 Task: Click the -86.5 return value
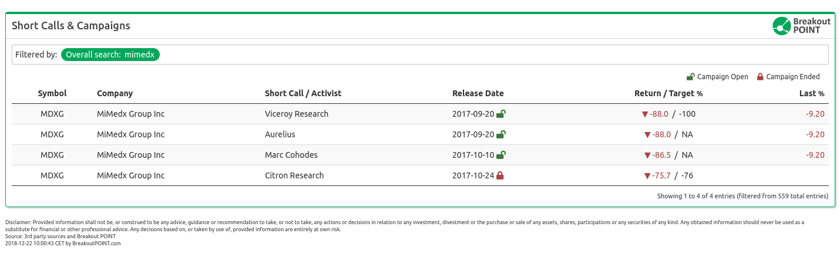tap(661, 155)
